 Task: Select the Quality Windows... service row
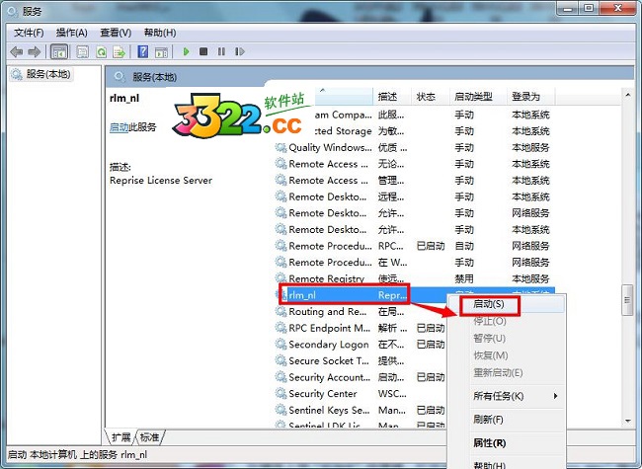(415, 148)
